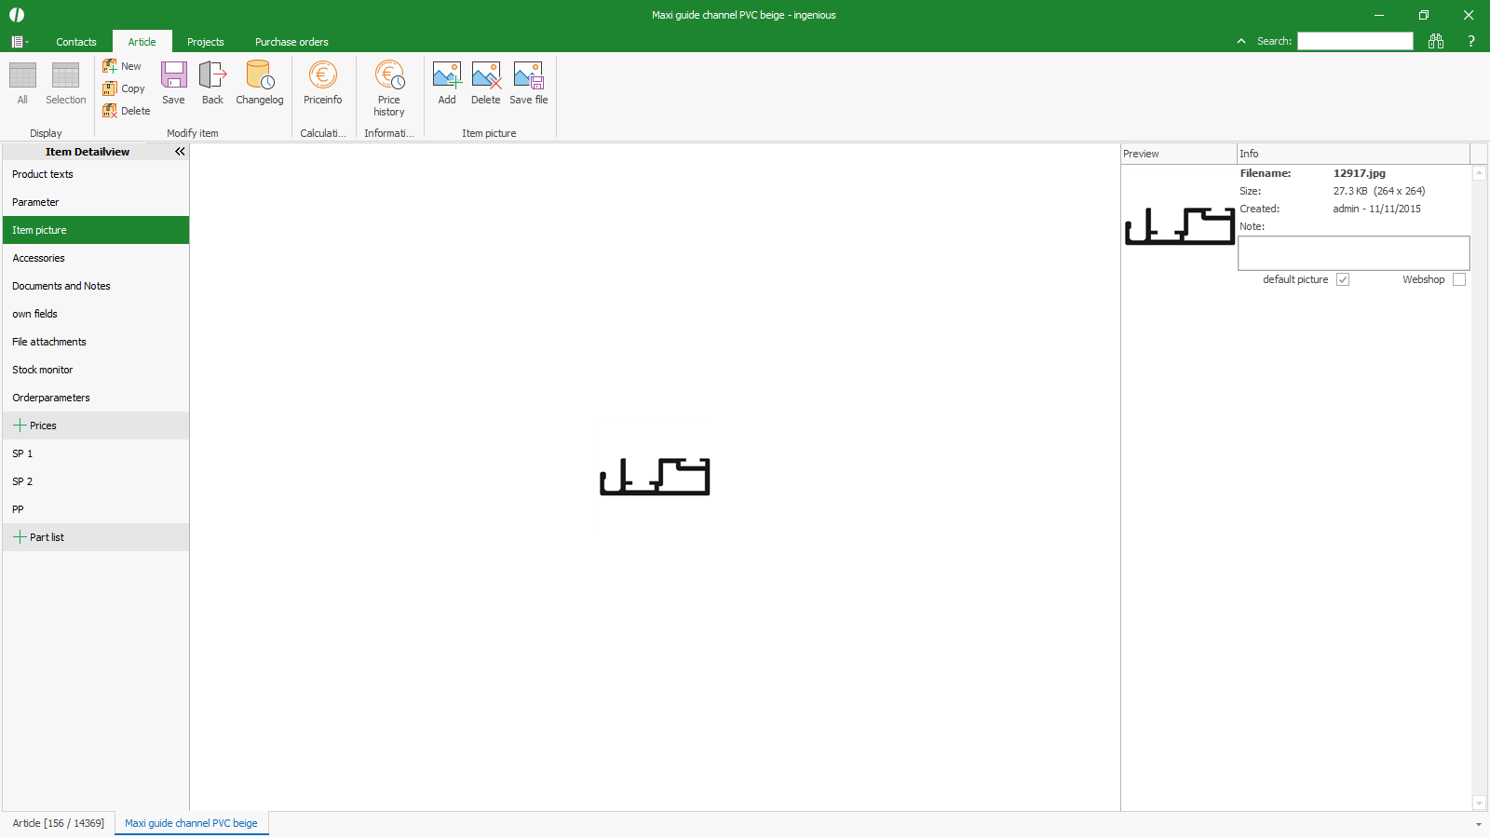Click the Save icon in ribbon

pyautogui.click(x=173, y=82)
